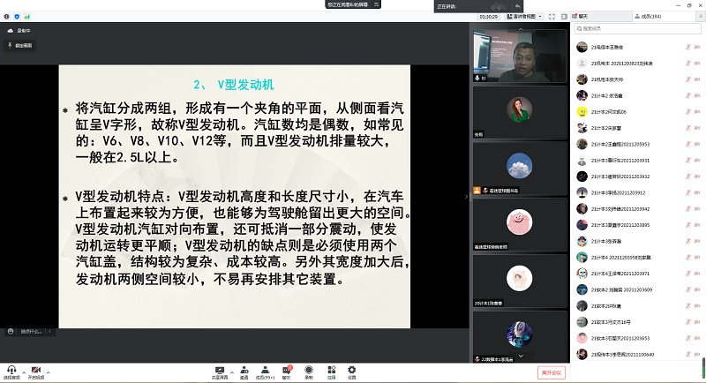The height and width of the screenshot is (383, 706).
Task: Click the pin screen button
Action: pyautogui.click(x=19, y=46)
